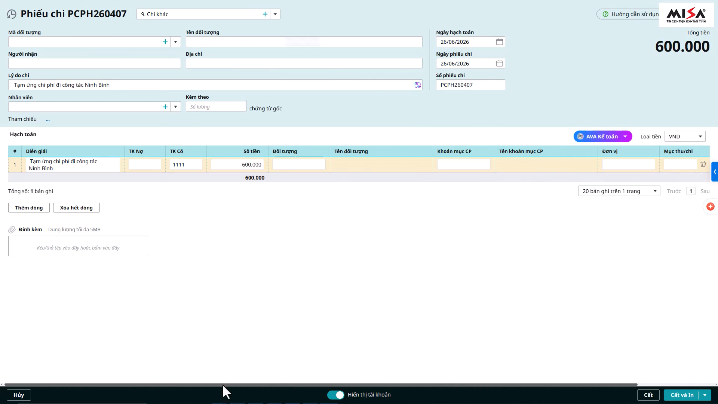This screenshot has width=718, height=404.
Task: Click the Địa chỉ input field
Action: tap(304, 63)
